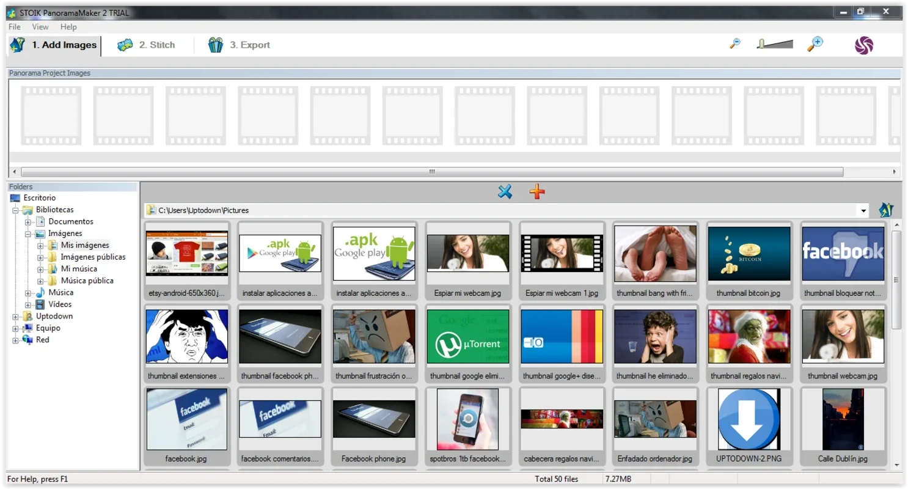Select Escritorio in the folder tree
Image resolution: width=908 pixels, height=489 pixels.
[39, 198]
